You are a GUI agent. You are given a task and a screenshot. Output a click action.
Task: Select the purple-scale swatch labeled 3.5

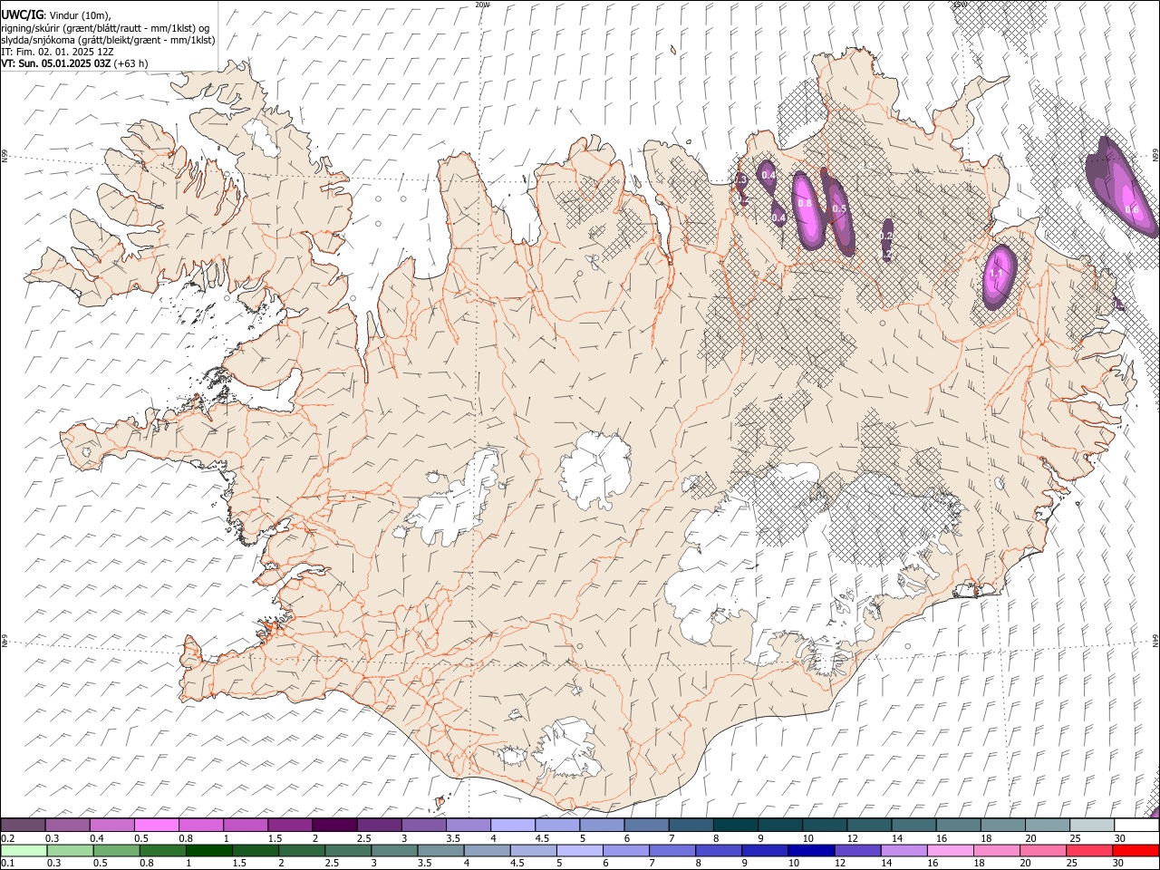coord(468,825)
